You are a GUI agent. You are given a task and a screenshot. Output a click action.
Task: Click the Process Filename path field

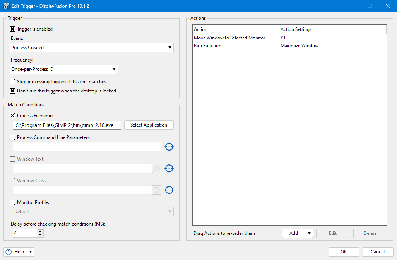[67, 125]
